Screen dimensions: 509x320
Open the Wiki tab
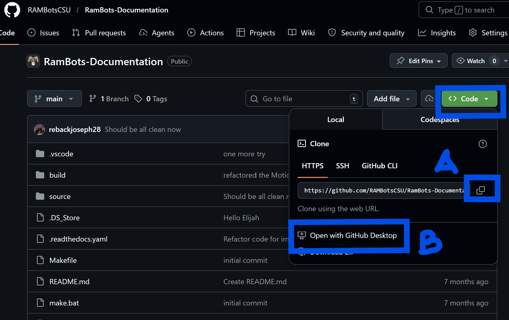click(x=302, y=33)
